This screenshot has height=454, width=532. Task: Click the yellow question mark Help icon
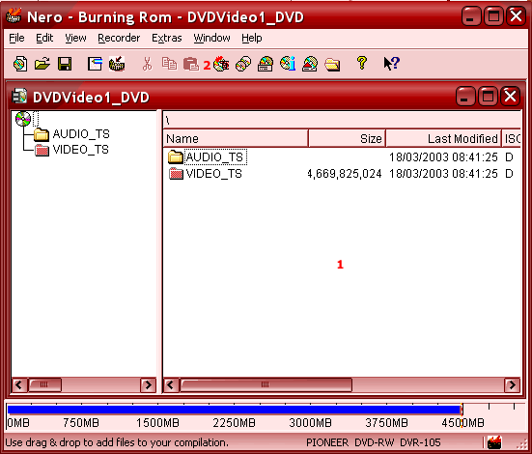[362, 64]
